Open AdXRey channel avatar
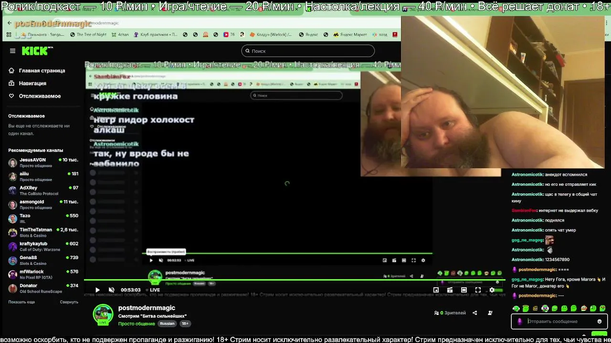 tap(12, 191)
